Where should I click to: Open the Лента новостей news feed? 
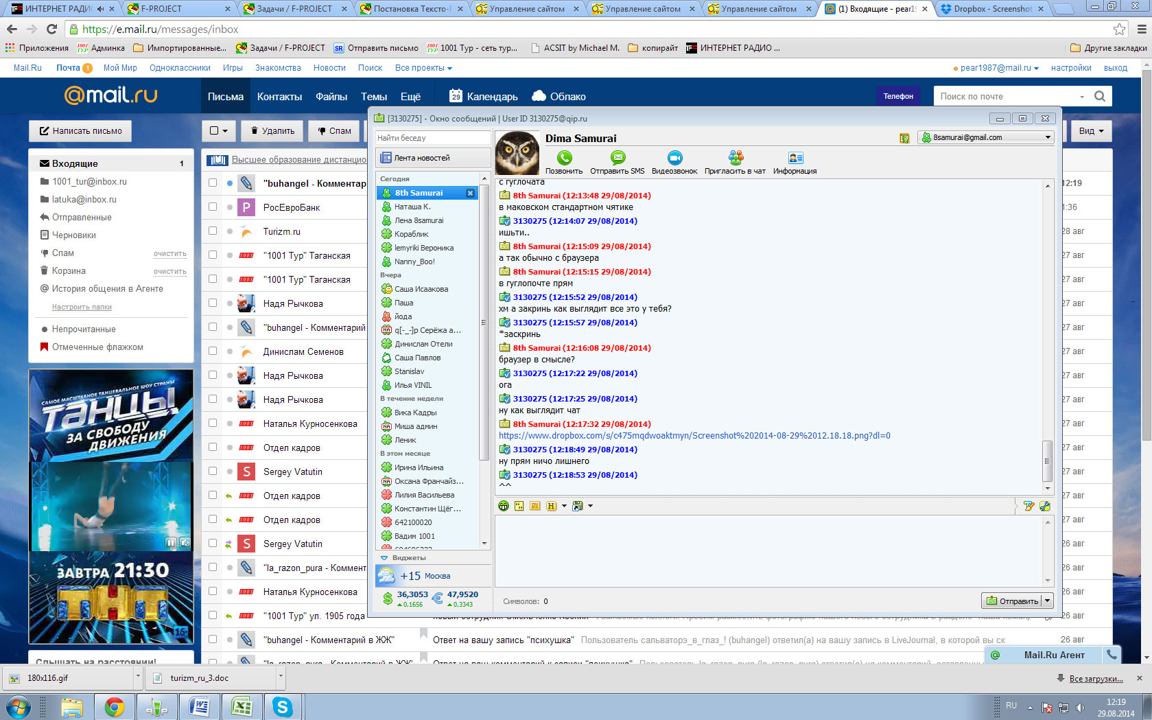click(434, 158)
